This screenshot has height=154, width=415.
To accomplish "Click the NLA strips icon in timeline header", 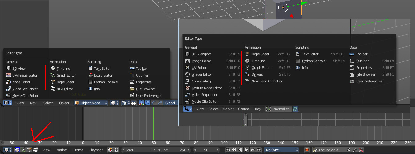I will 35,150.
